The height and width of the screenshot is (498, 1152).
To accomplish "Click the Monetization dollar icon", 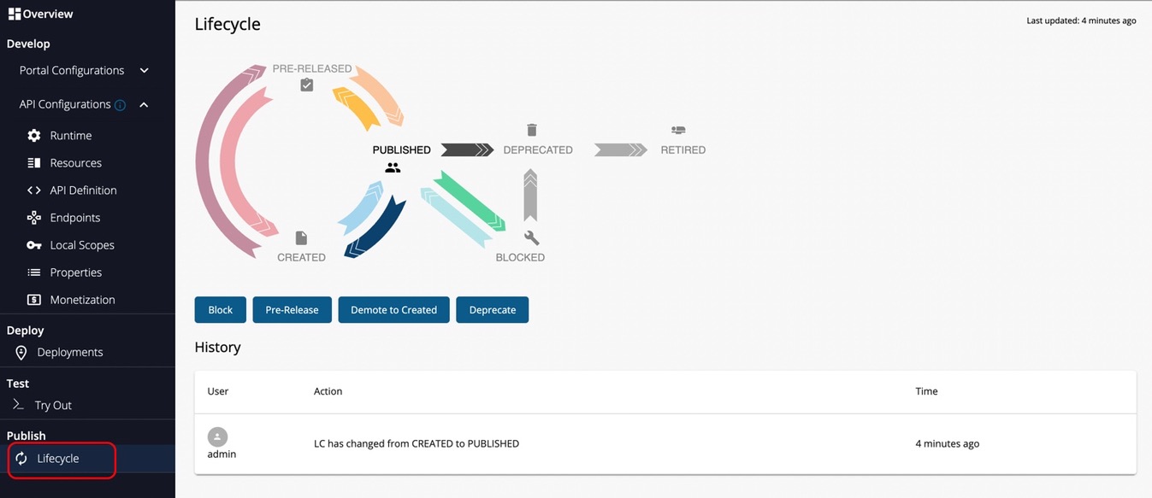I will point(34,300).
